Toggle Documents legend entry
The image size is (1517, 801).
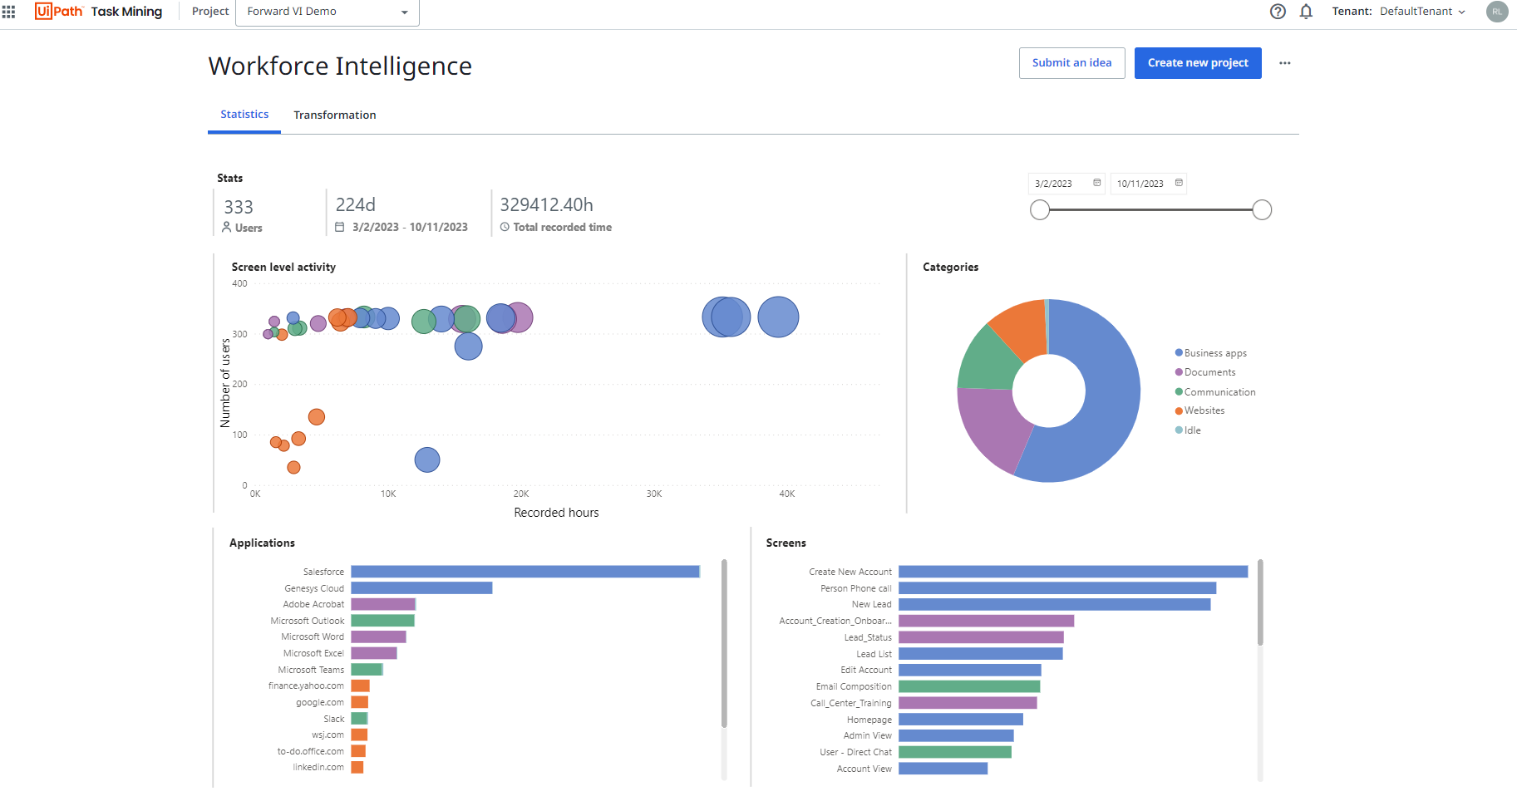coord(1205,372)
